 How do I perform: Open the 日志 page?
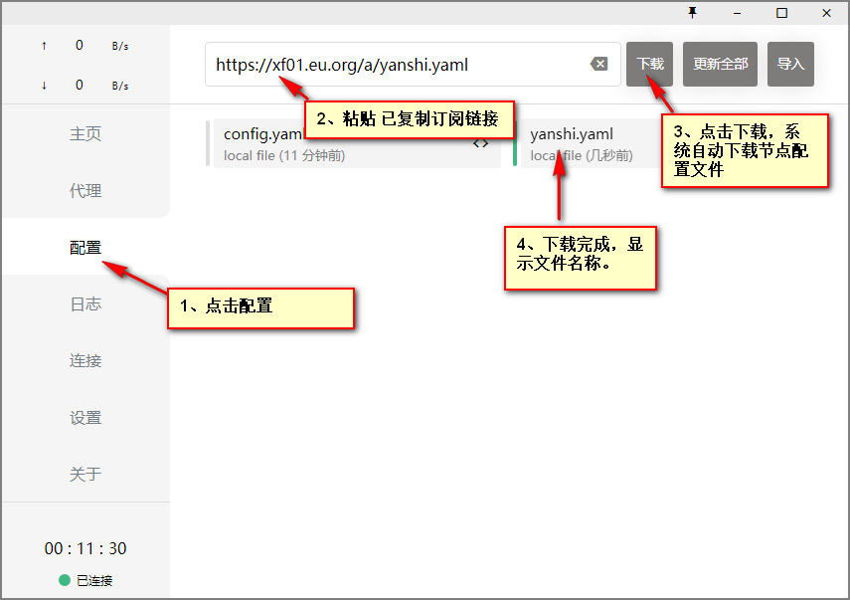coord(85,304)
